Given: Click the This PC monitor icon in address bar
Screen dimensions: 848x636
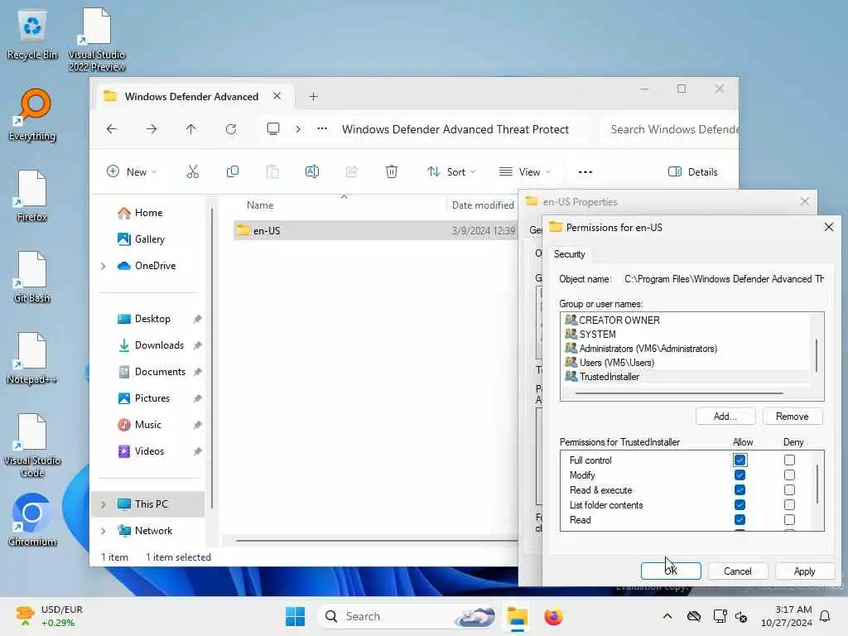Looking at the screenshot, I should coord(273,128).
